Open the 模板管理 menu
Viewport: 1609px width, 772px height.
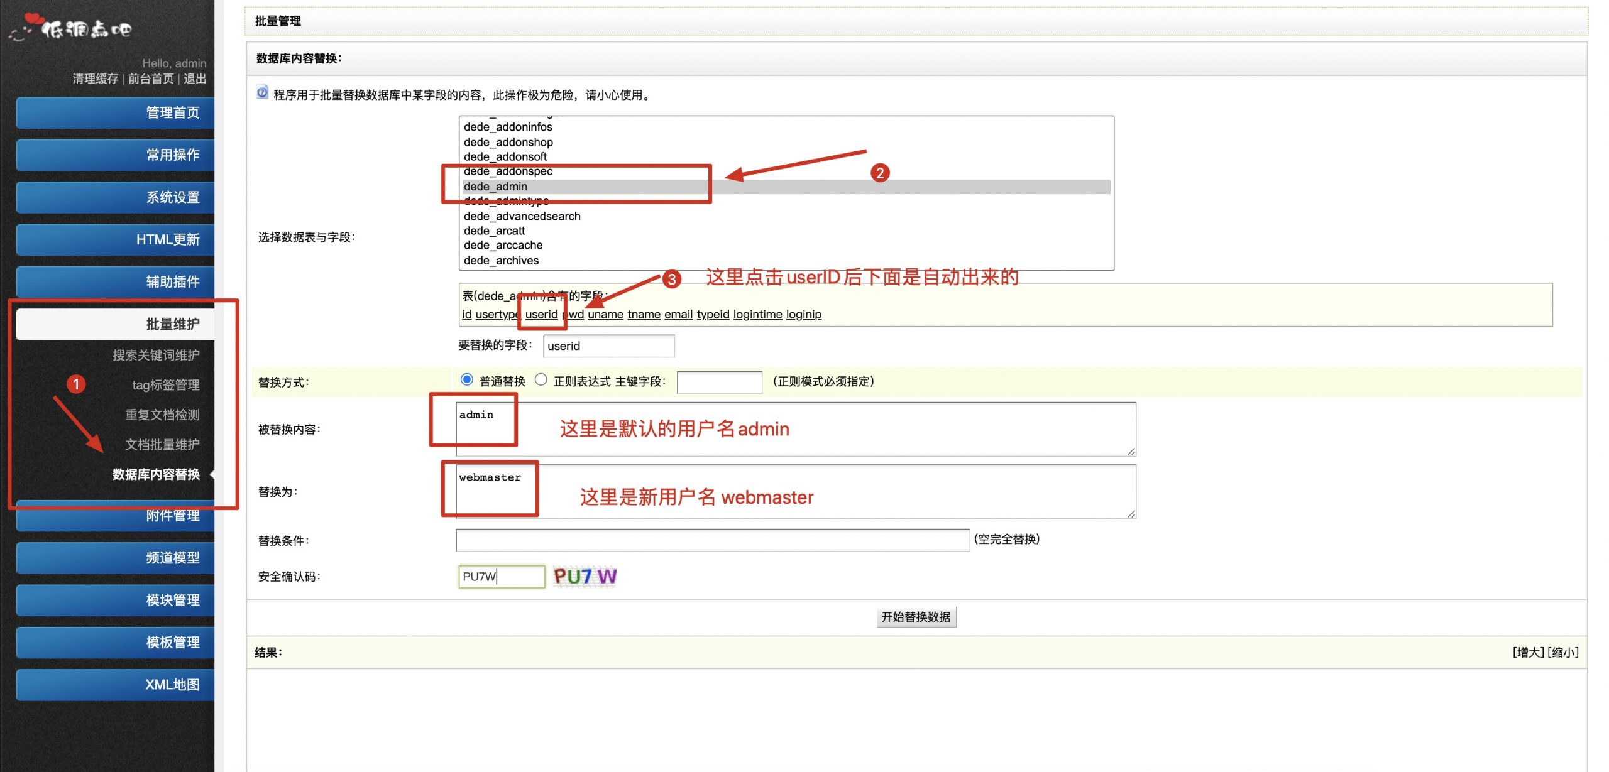pyautogui.click(x=115, y=643)
